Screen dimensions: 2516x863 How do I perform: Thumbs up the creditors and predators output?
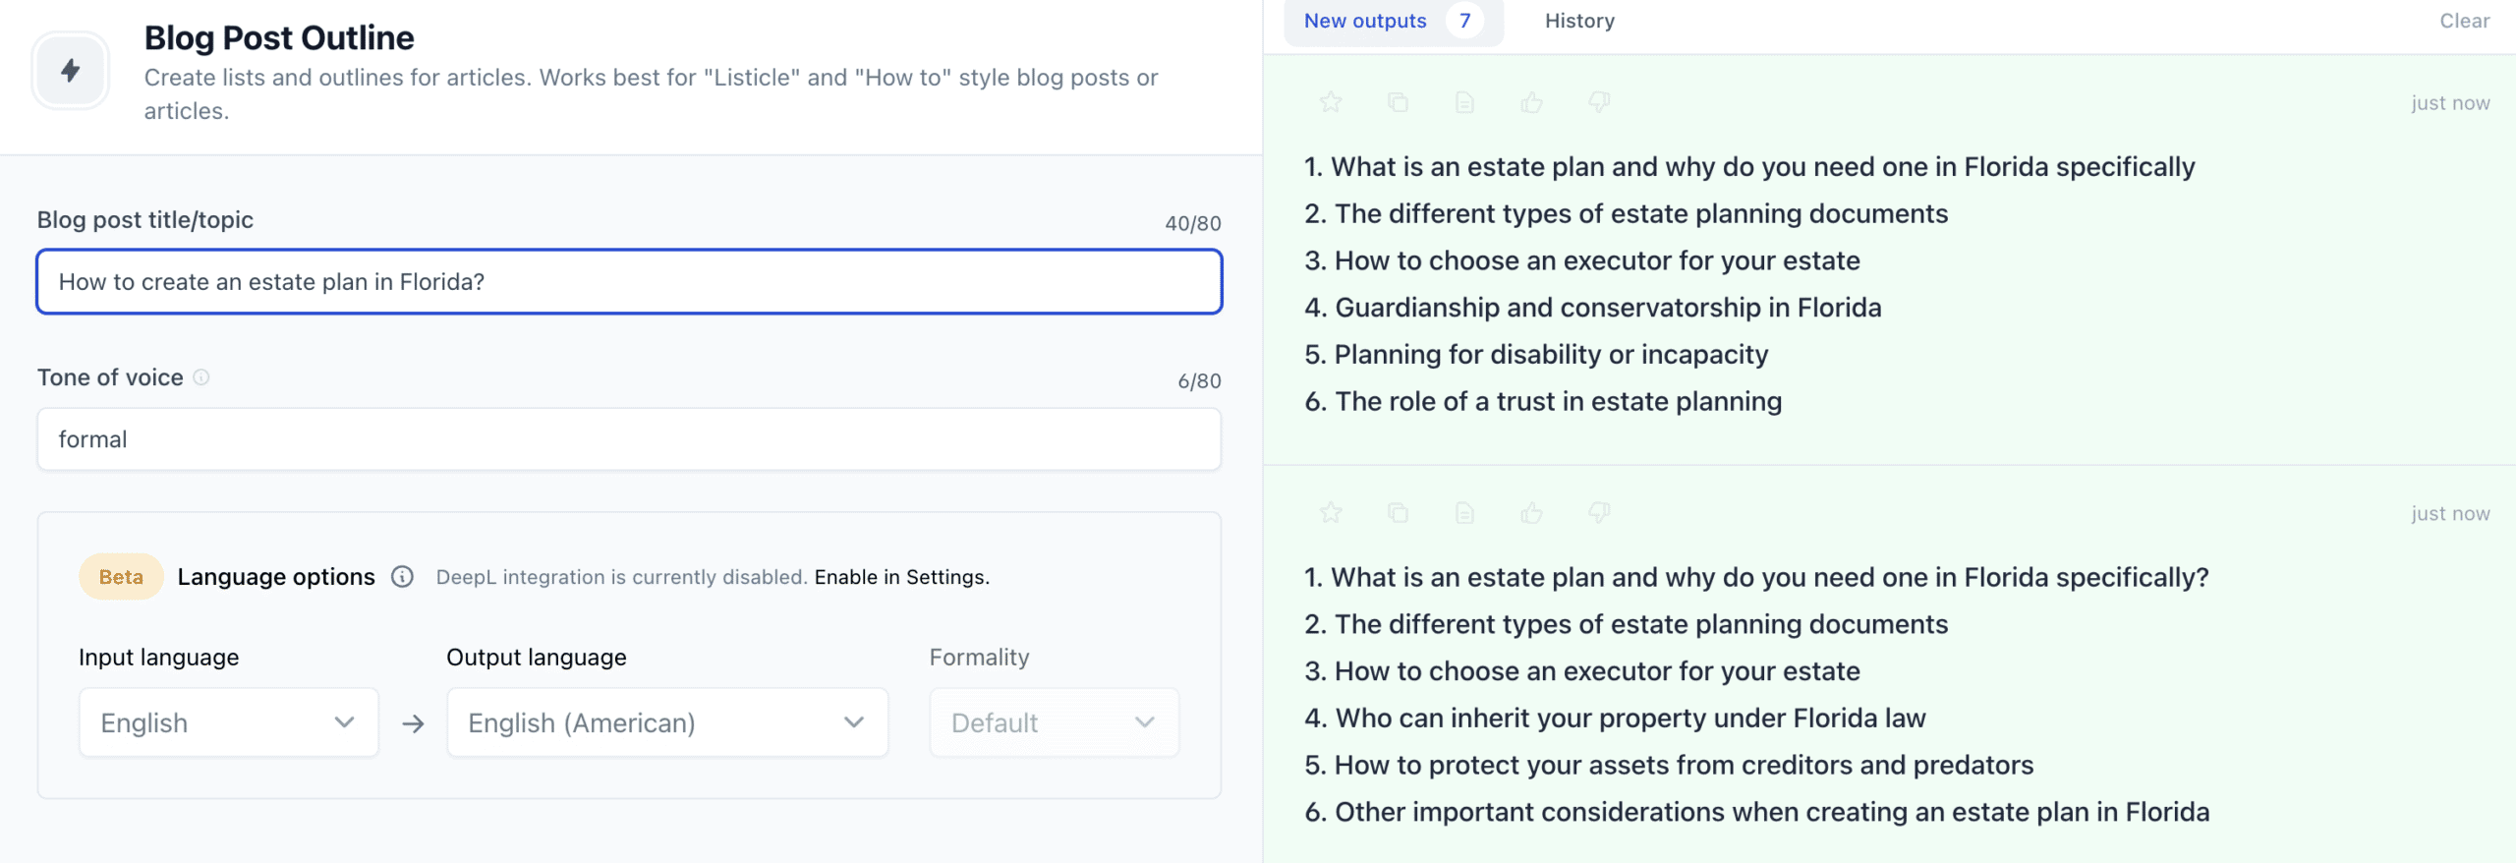pyautogui.click(x=1531, y=513)
